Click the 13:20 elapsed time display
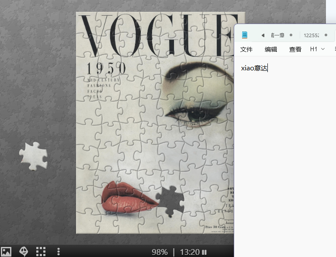 (x=190, y=252)
